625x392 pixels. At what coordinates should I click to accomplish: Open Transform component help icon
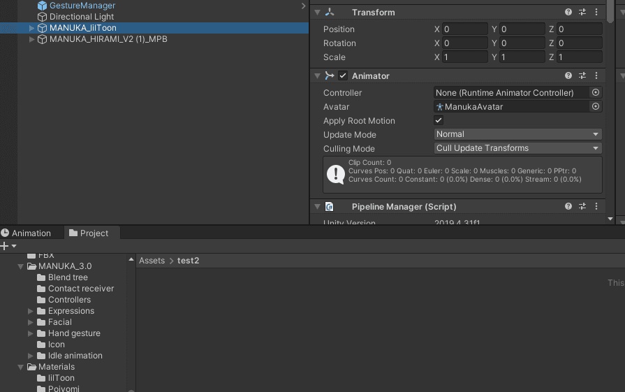click(x=568, y=12)
